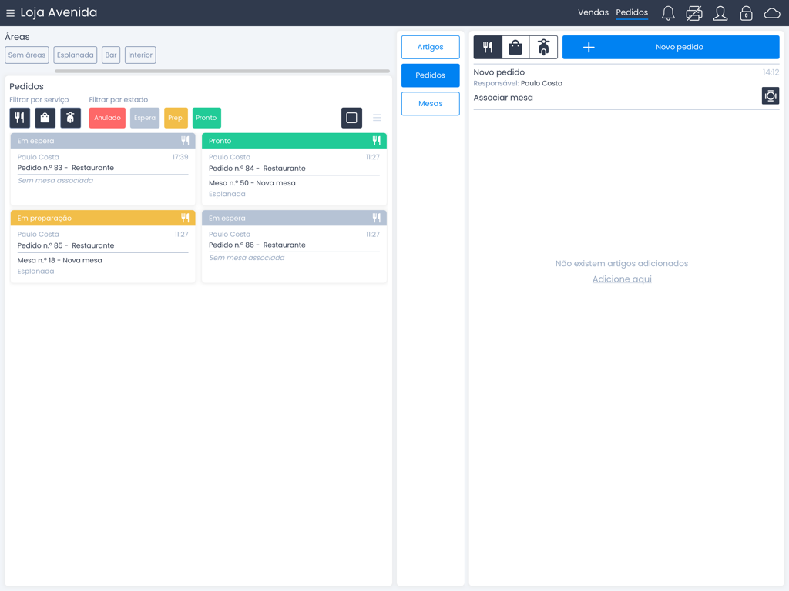The height and width of the screenshot is (591, 789).
Task: Open order card Pedido n.º 84
Action: pyautogui.click(x=294, y=169)
